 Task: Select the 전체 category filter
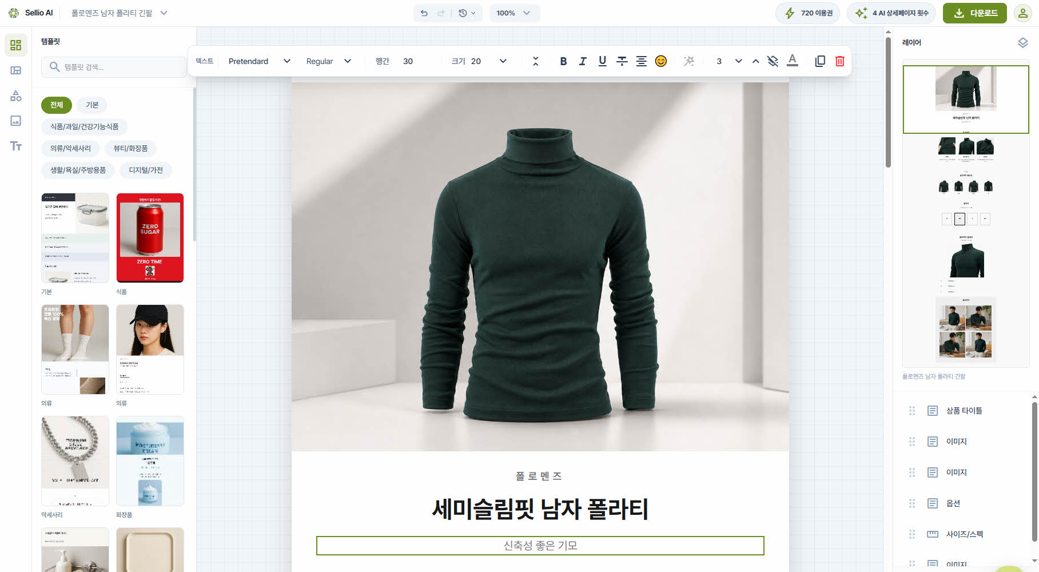(57, 105)
